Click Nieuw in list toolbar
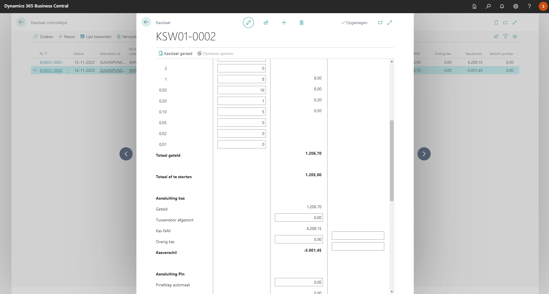This screenshot has width=549, height=294. click(67, 37)
